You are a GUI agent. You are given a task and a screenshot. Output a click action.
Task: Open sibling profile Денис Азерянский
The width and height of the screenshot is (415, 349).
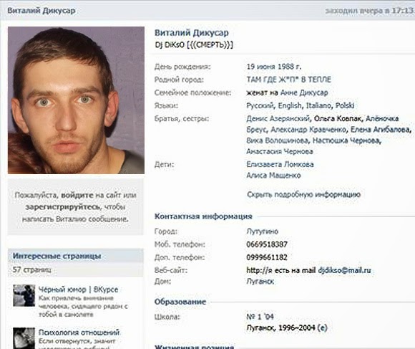click(278, 118)
